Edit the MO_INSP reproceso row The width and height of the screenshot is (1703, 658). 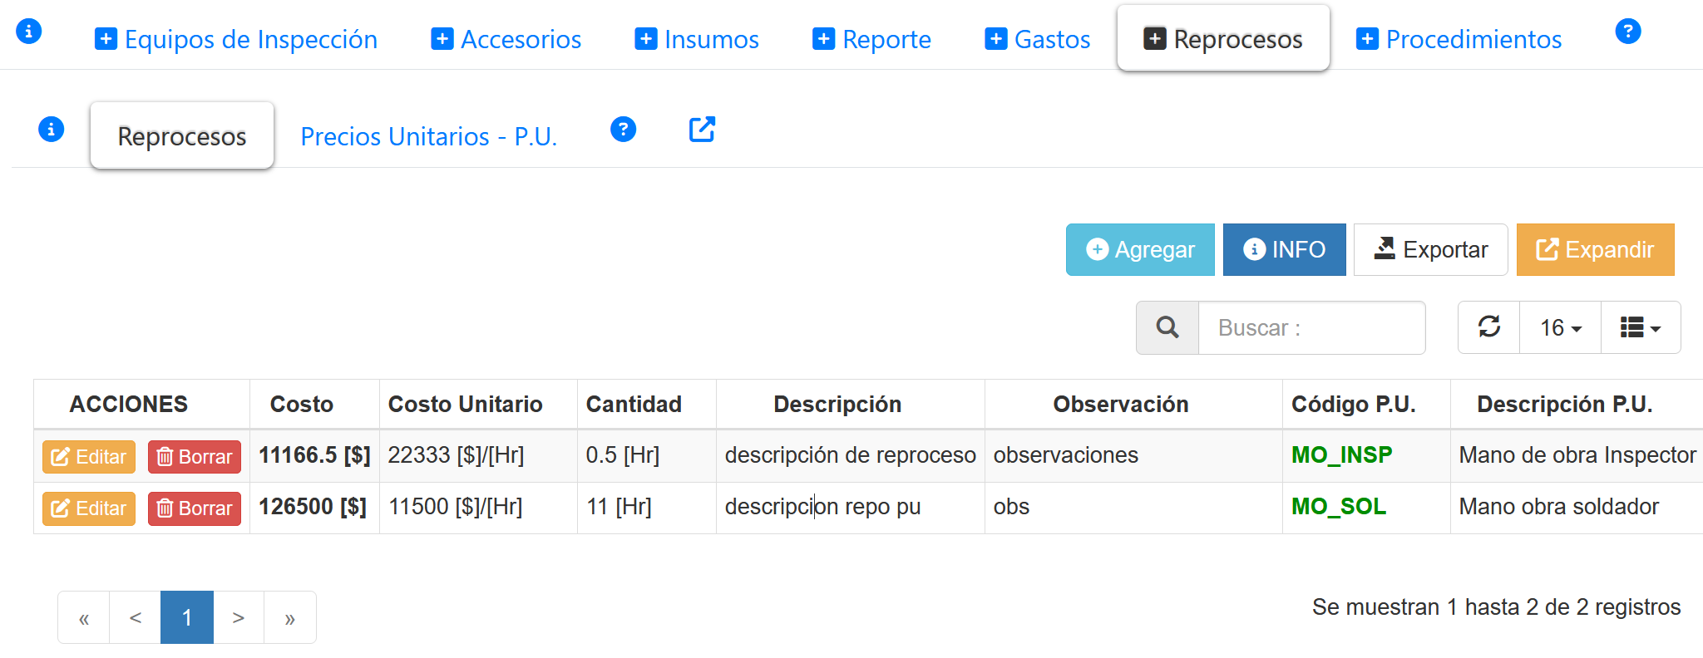click(89, 457)
